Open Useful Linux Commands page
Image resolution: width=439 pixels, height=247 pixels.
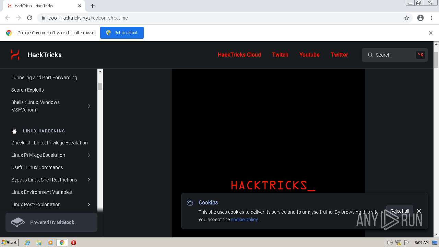(37, 167)
